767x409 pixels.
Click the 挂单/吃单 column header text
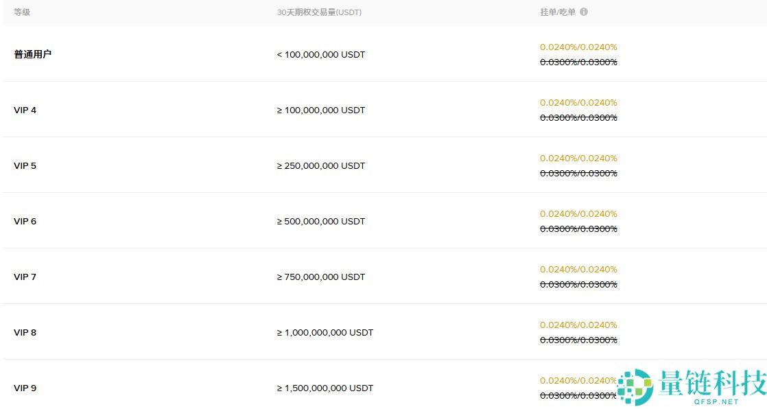point(557,12)
